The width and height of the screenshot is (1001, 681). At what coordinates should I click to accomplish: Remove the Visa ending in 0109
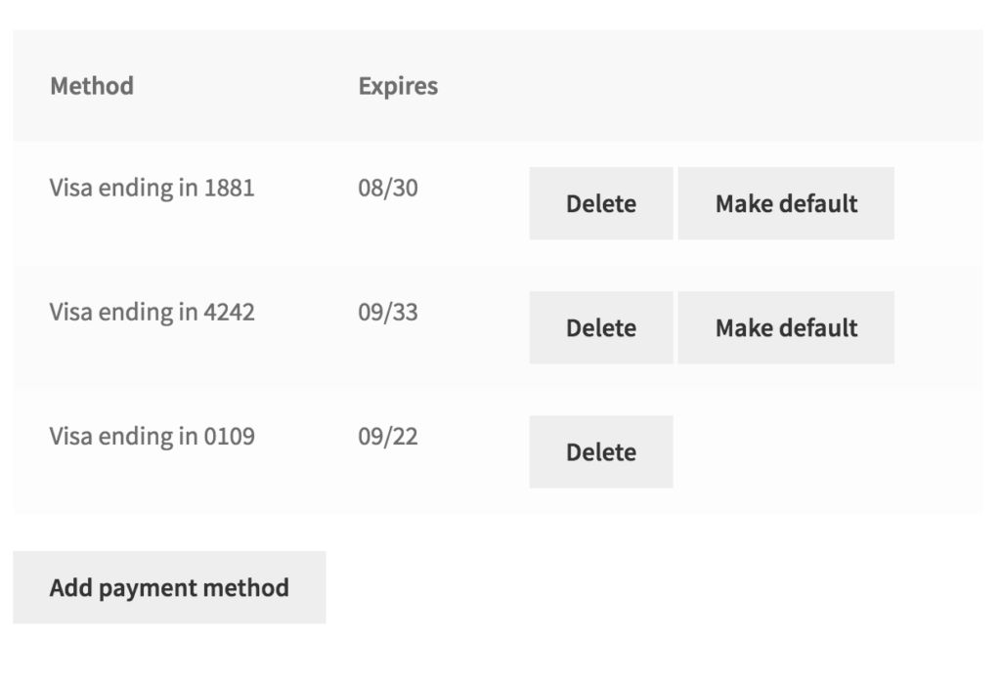tap(600, 451)
